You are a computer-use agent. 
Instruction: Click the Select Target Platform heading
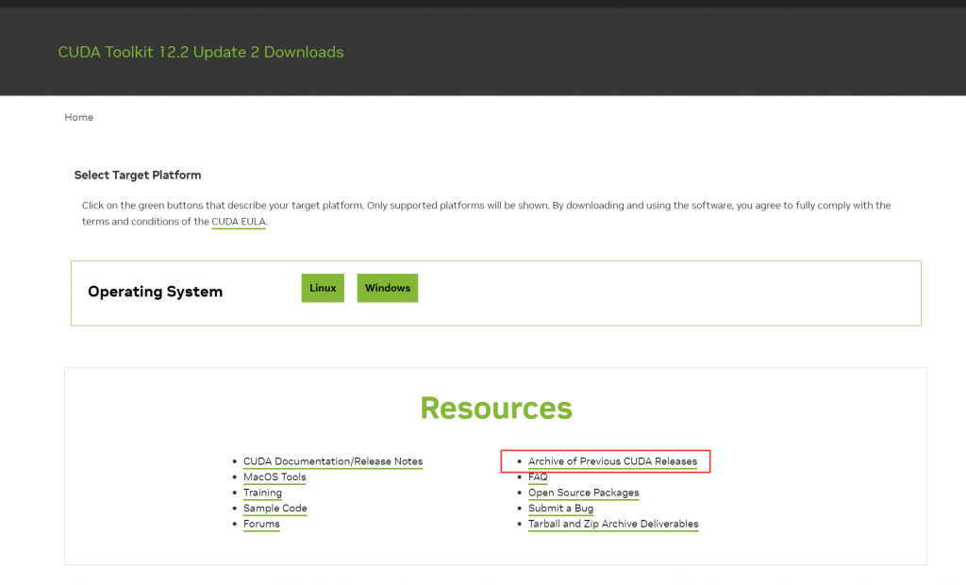138,175
